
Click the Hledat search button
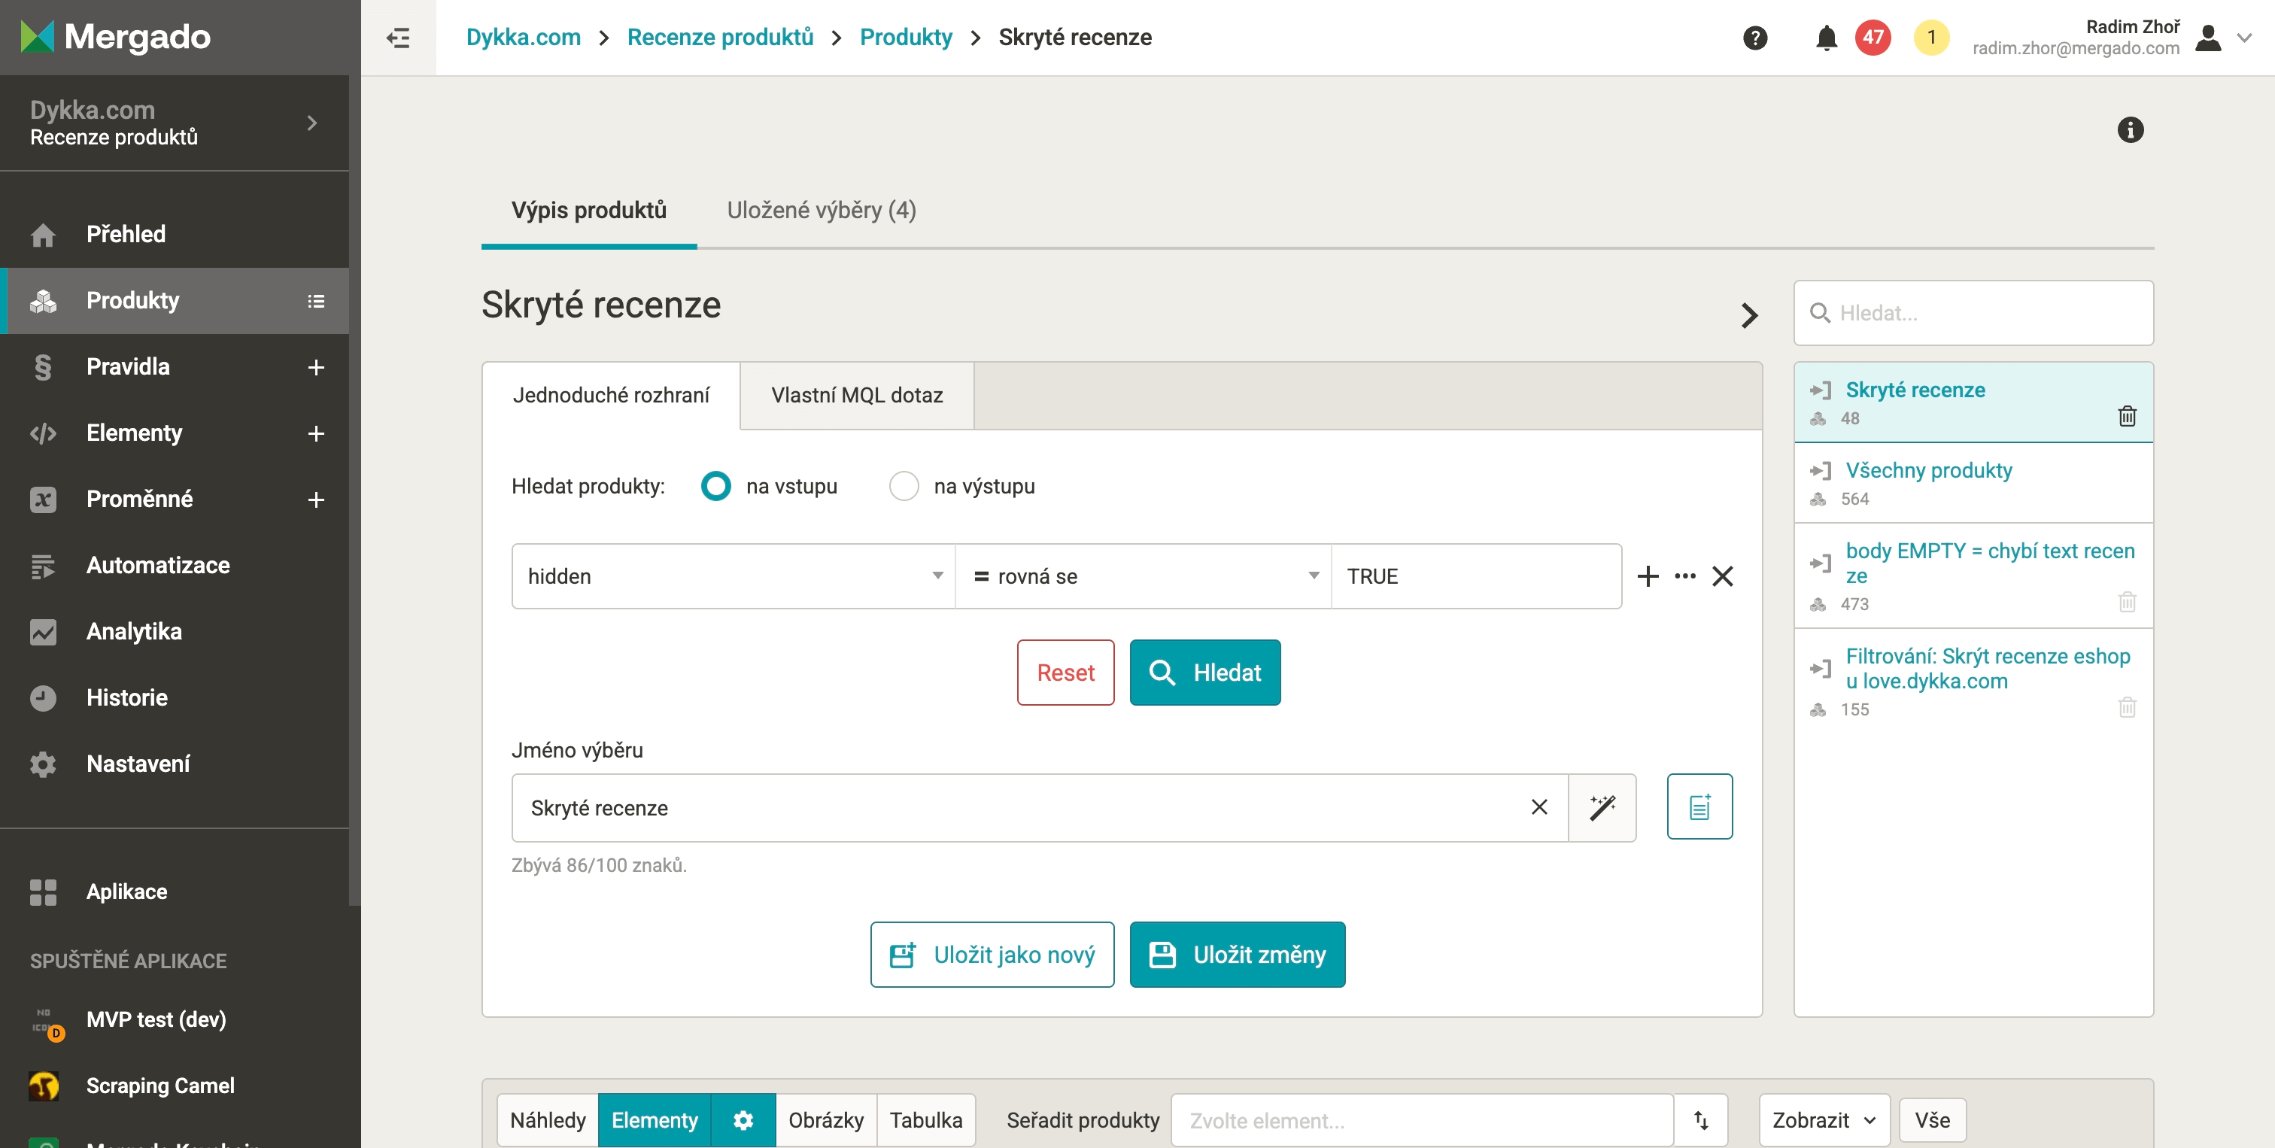point(1204,672)
